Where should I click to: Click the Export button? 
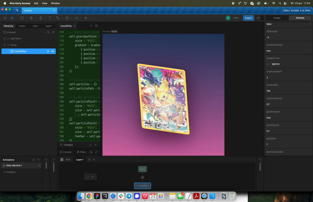click(248, 18)
